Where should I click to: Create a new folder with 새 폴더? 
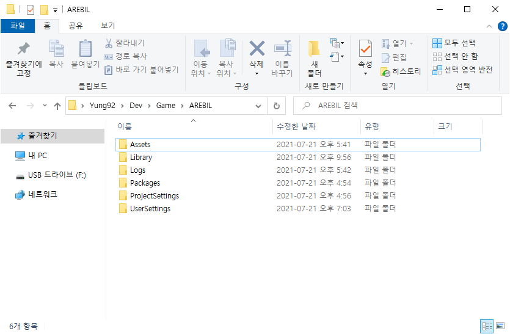click(314, 59)
